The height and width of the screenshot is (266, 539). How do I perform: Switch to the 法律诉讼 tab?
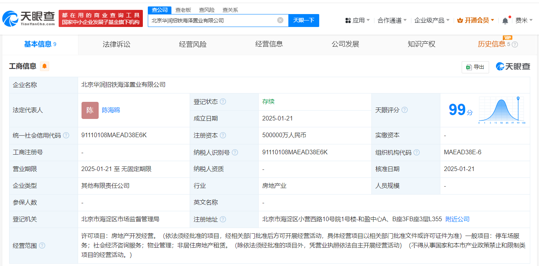[x=116, y=44]
